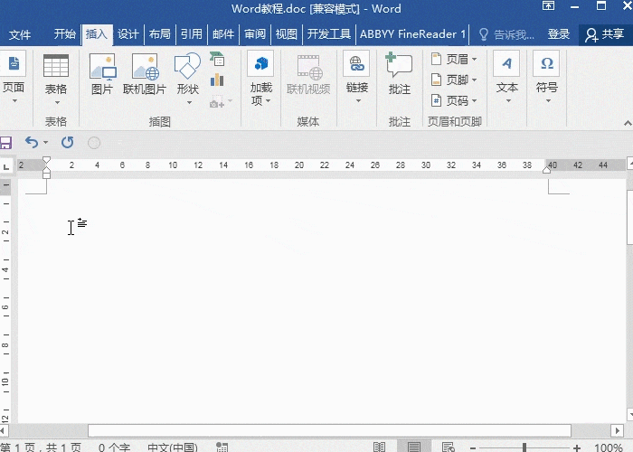
Task: Switch to the References (引用) tab
Action: [192, 34]
